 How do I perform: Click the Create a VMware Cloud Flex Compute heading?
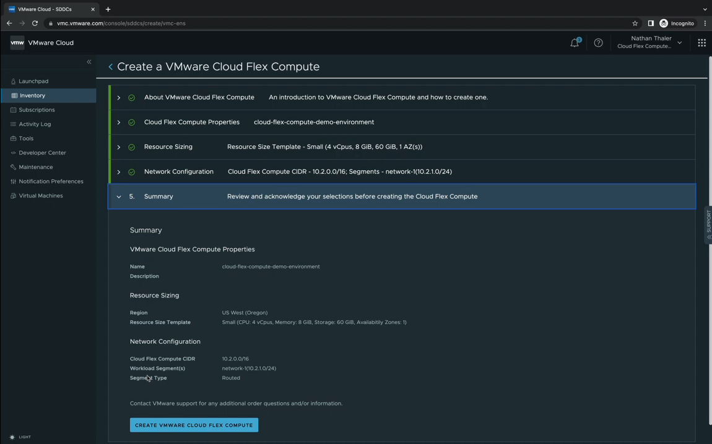click(x=219, y=67)
